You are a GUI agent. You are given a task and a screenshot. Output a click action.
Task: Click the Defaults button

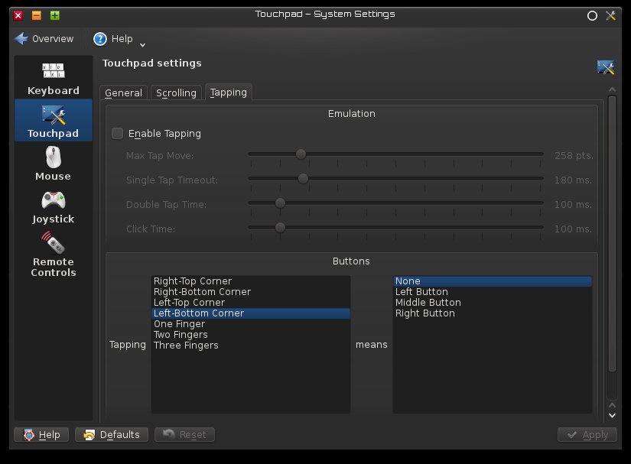112,435
